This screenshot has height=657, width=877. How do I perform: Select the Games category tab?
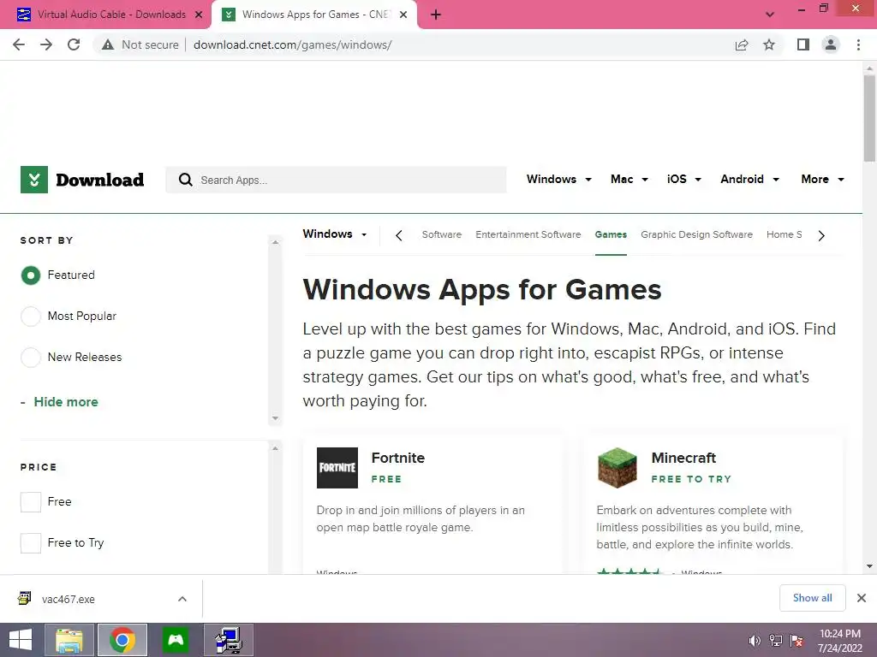[611, 234]
